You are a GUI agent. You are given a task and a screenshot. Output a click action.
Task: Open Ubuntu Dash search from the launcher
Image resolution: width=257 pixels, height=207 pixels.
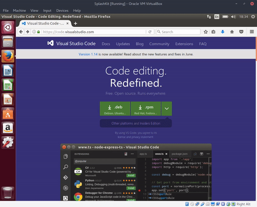[8, 27]
